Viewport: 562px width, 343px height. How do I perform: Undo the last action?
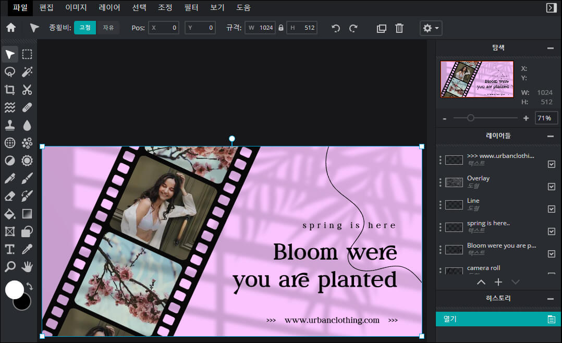336,28
